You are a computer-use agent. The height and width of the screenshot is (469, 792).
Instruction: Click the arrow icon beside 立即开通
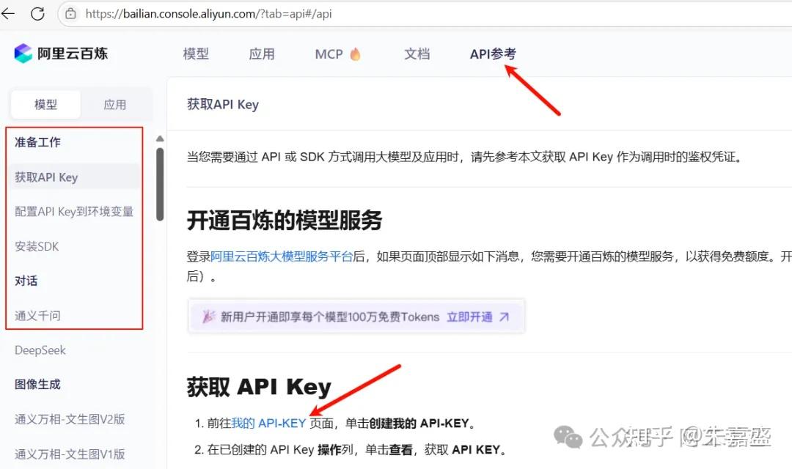[x=504, y=317]
